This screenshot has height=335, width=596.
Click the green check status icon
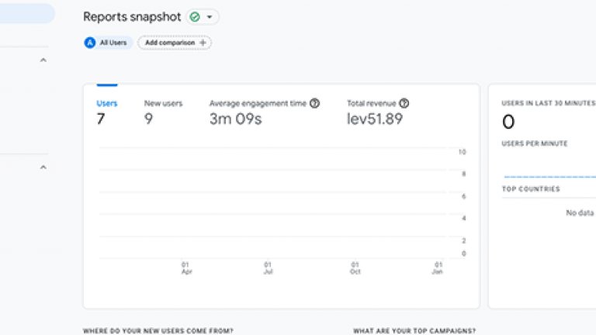coord(196,16)
